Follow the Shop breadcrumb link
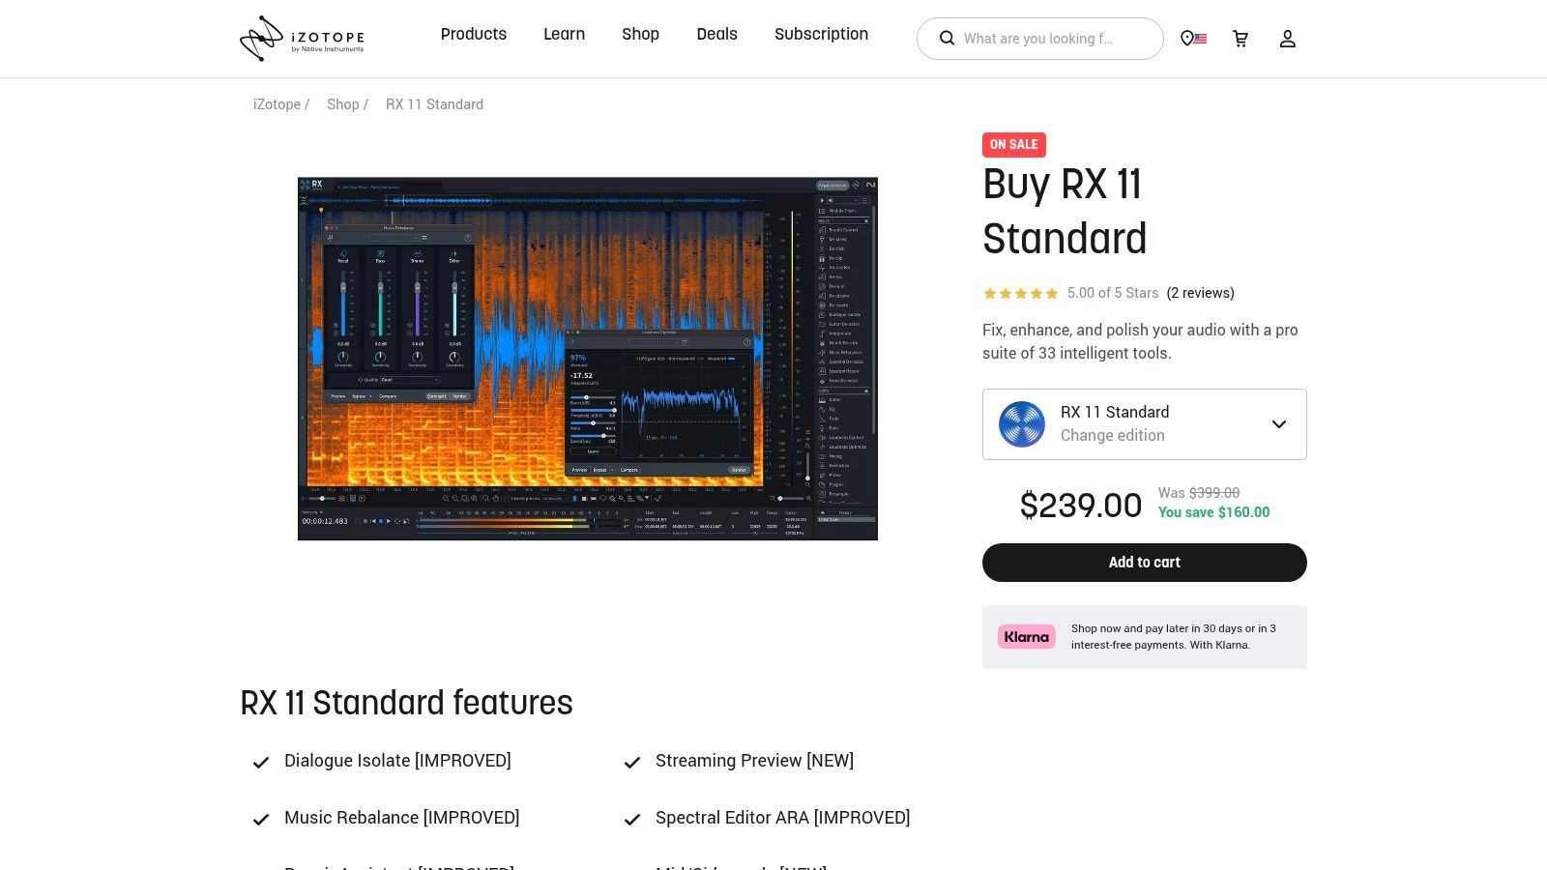Image resolution: width=1547 pixels, height=870 pixels. [x=343, y=104]
